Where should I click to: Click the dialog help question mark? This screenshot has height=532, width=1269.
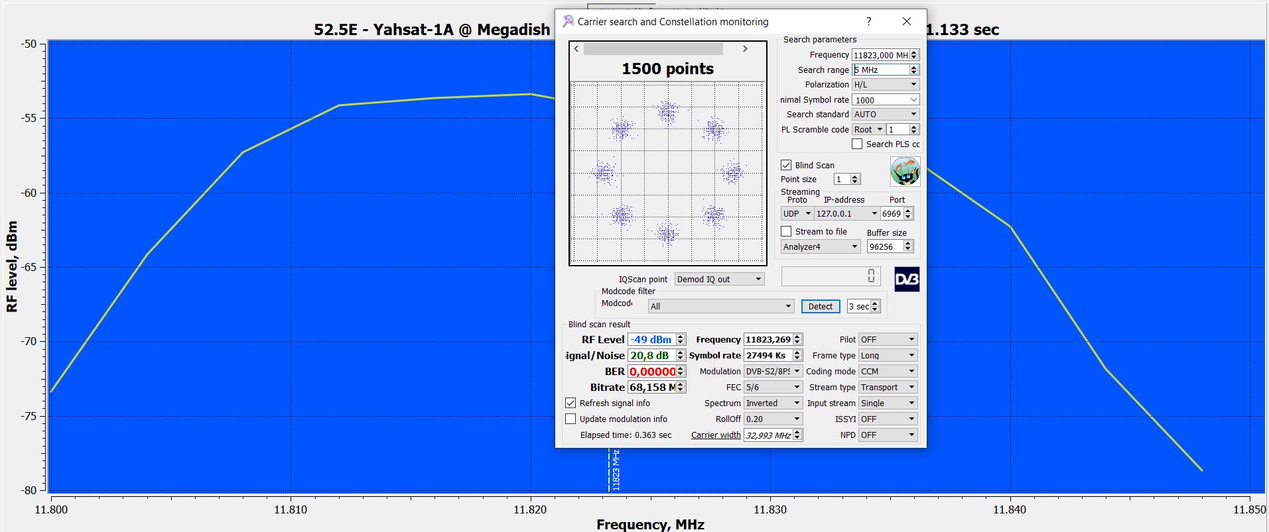coord(868,21)
